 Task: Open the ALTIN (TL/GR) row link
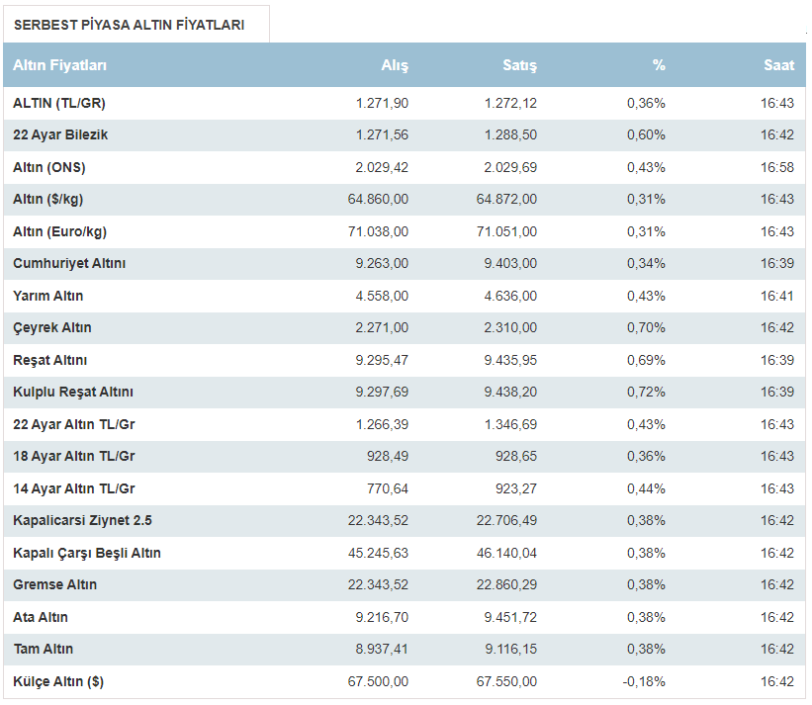tap(58, 103)
